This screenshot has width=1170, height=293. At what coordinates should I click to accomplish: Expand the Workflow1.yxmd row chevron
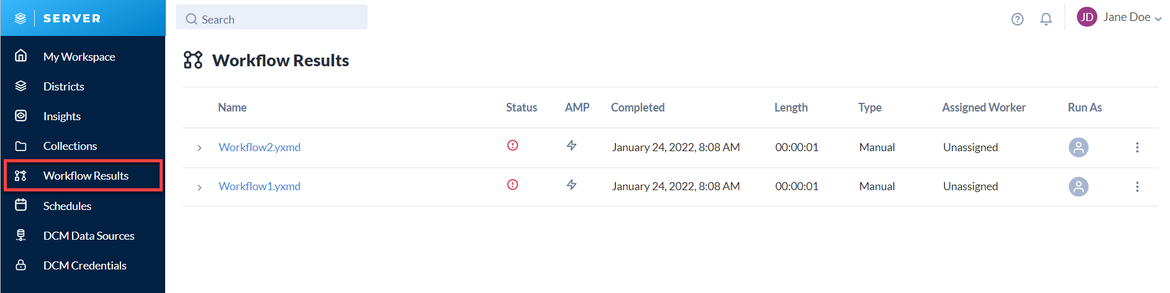[199, 187]
